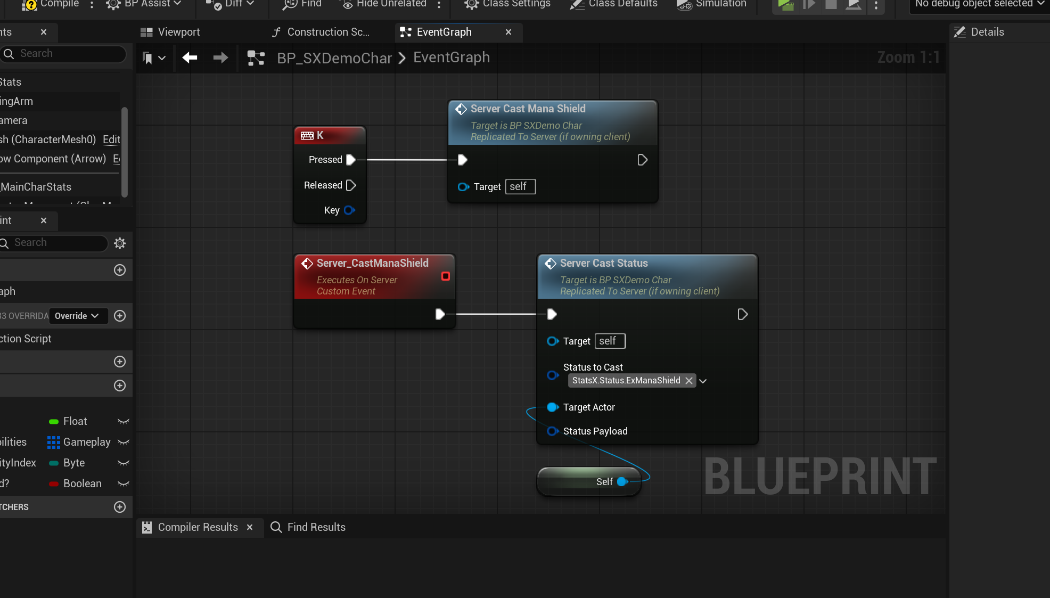Open the Find tool in the toolbar
Screen dimensions: 1050x598
(301, 4)
